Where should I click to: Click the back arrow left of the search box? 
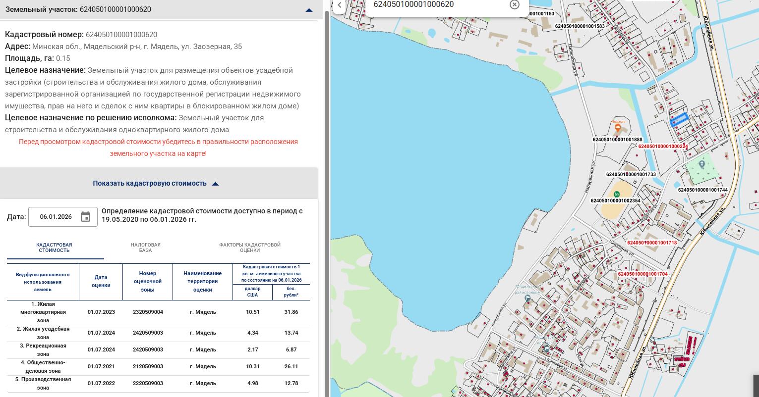pyautogui.click(x=340, y=5)
